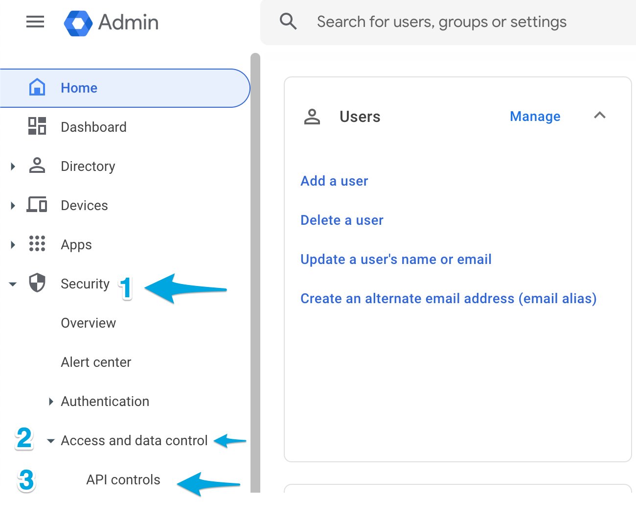This screenshot has height=524, width=636.
Task: Click Create an alternate email address link
Action: tap(449, 299)
